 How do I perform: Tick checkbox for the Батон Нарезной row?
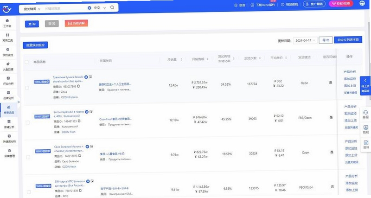tap(28, 122)
